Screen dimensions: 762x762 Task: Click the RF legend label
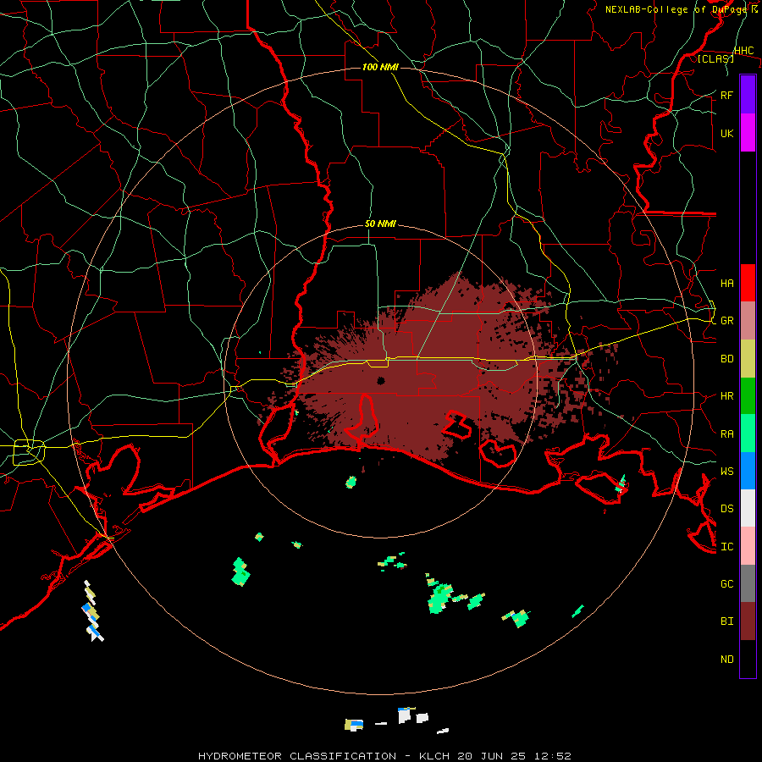point(726,95)
